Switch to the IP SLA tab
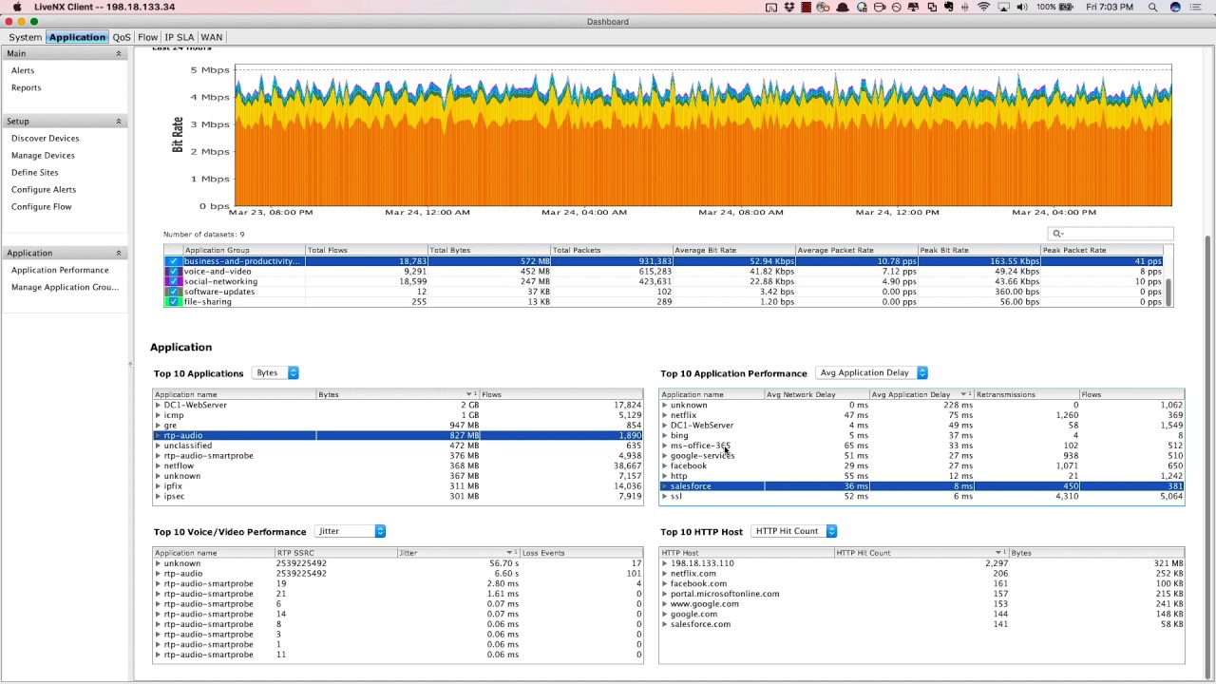Screen dimensions: 1216x684 179,37
